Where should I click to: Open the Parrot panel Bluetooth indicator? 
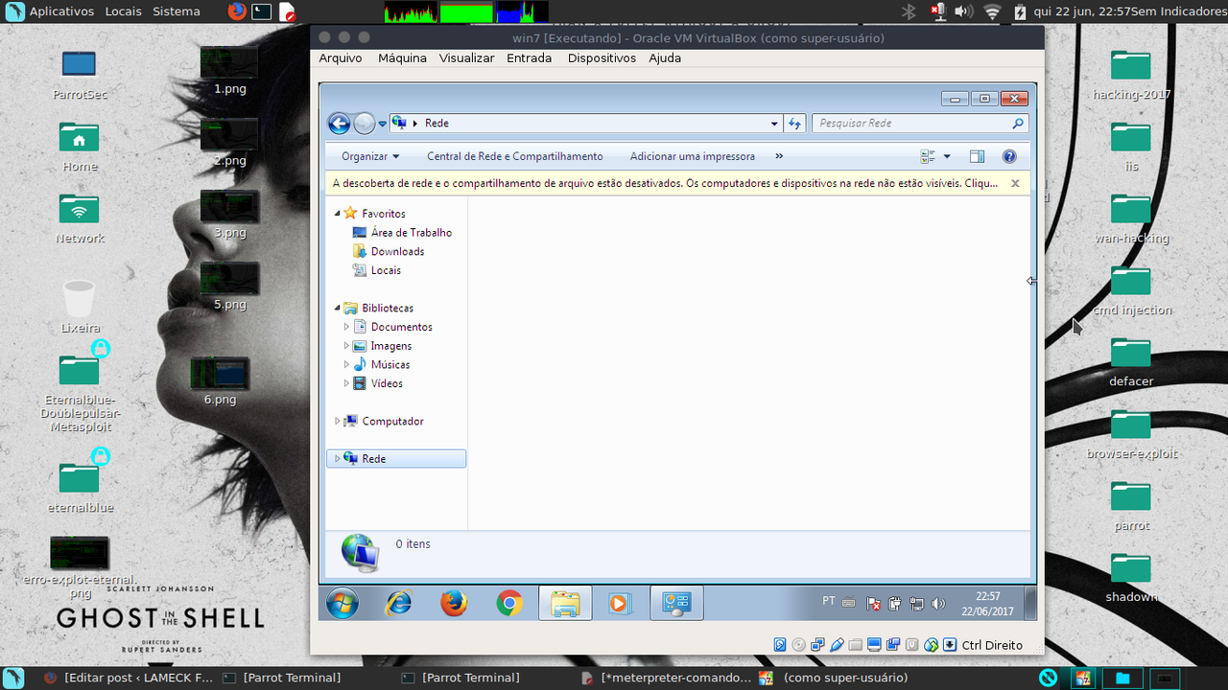click(909, 11)
